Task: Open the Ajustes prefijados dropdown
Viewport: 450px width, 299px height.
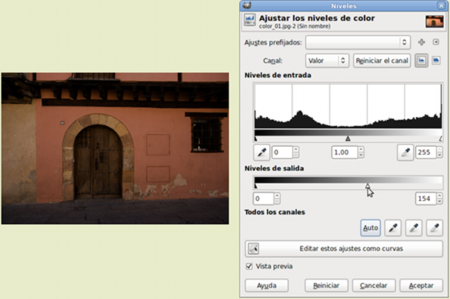Action: click(x=358, y=43)
